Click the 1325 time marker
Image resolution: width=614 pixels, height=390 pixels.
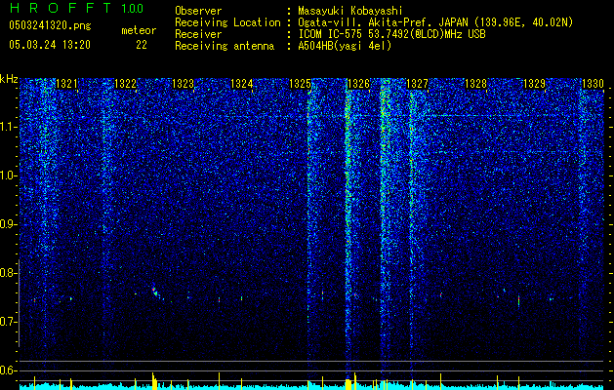300,84
